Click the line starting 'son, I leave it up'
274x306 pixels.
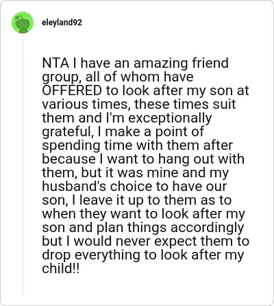(137, 200)
